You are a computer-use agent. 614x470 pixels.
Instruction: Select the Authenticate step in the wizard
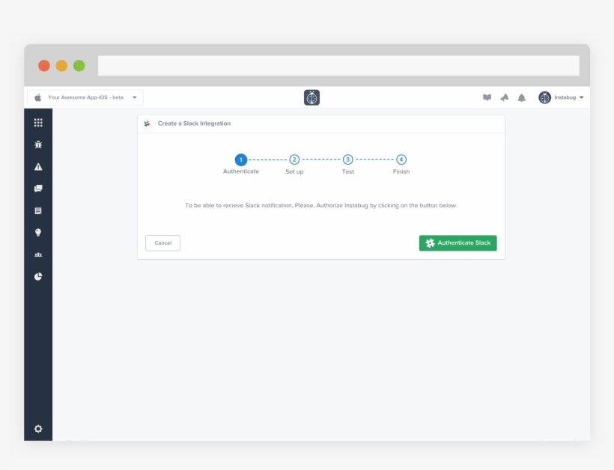click(x=240, y=159)
